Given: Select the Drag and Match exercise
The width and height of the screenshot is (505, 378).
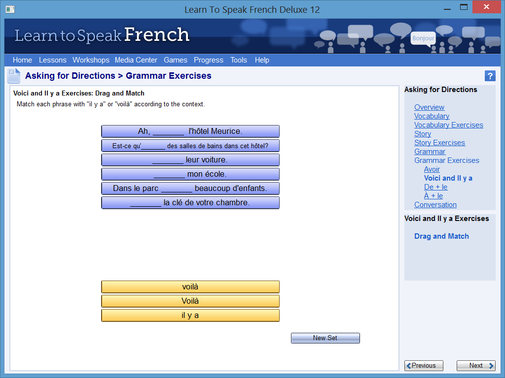Looking at the screenshot, I should (x=441, y=236).
